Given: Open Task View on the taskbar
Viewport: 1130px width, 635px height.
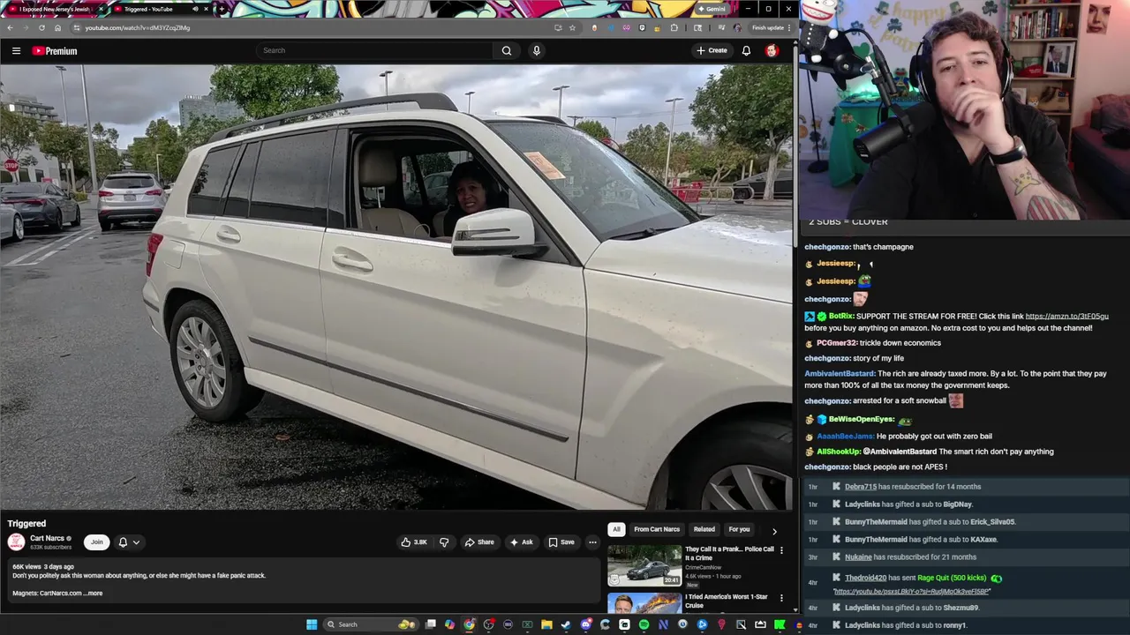Looking at the screenshot, I should pyautogui.click(x=430, y=624).
